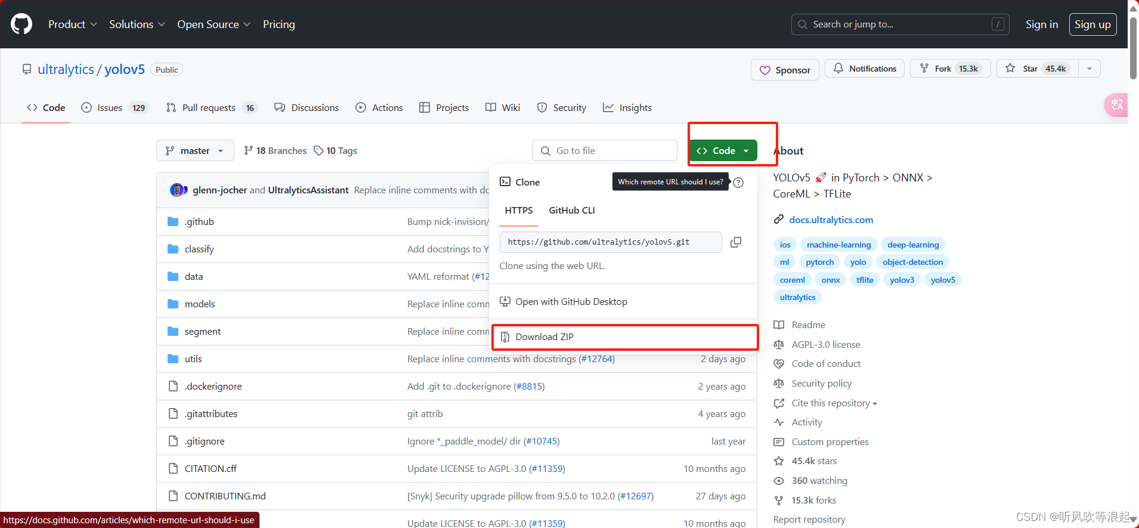Open the classify folder
1139x528 pixels.
tap(199, 249)
